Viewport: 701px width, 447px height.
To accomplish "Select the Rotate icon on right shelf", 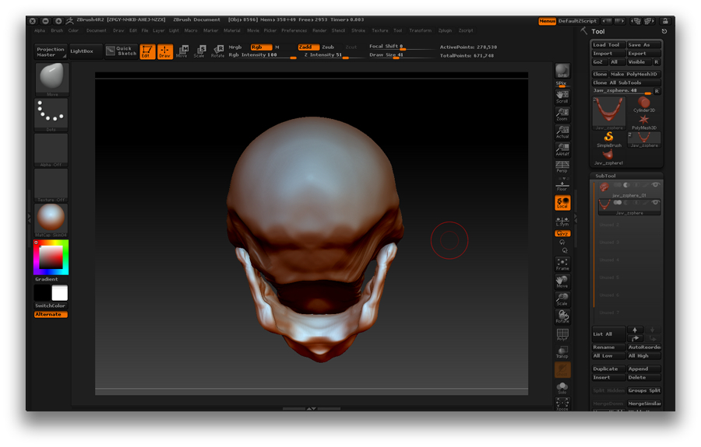I will click(x=562, y=316).
